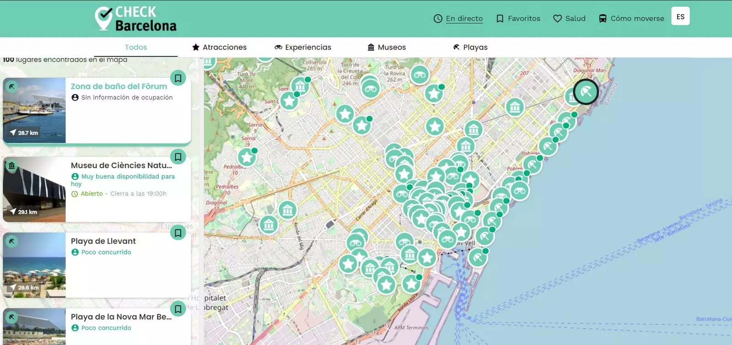Bookmark Playa de la Nova Mar Bella
Screen dimensions: 732x345
tap(178, 309)
